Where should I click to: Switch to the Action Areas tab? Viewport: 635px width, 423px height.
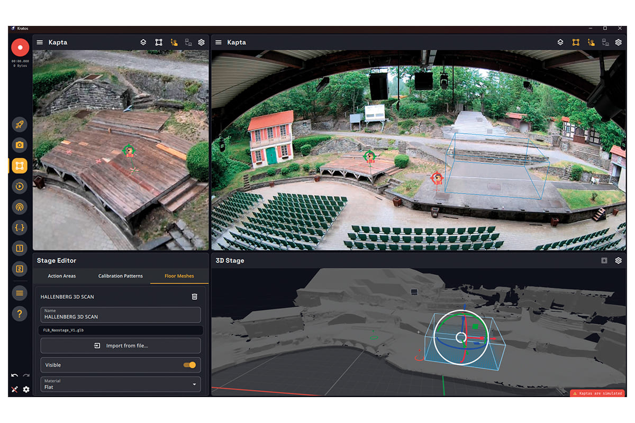click(62, 276)
